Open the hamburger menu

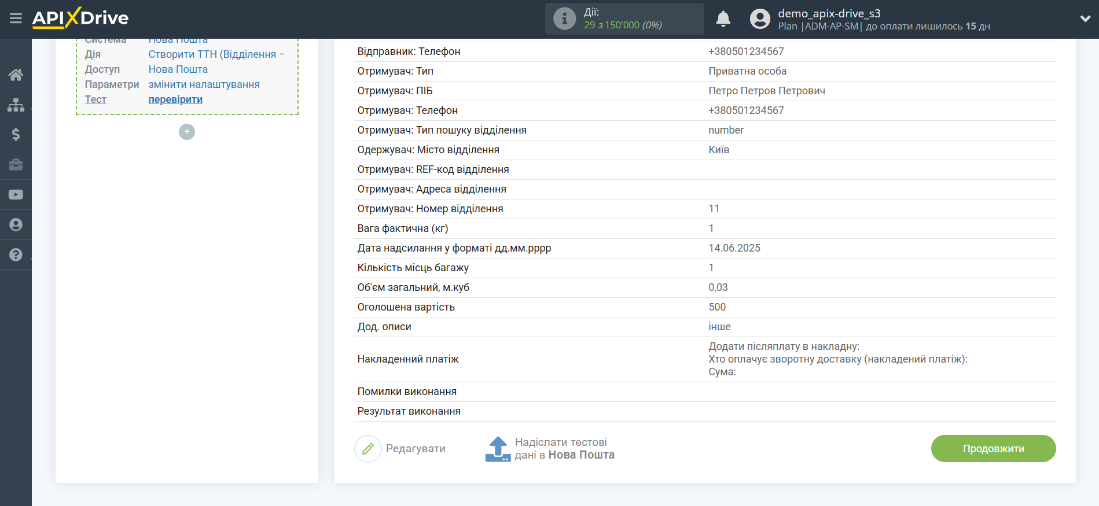coord(16,19)
